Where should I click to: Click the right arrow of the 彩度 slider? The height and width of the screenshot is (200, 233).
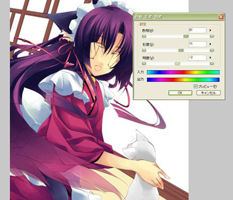[212, 50]
